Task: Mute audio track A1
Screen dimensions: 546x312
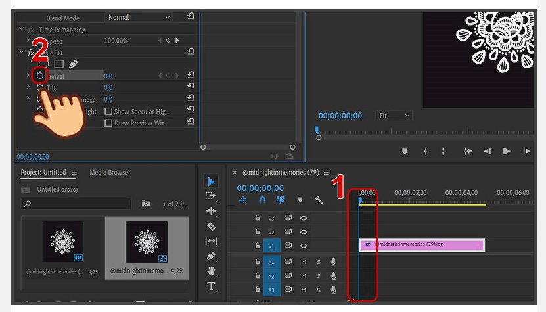Action: tap(304, 262)
